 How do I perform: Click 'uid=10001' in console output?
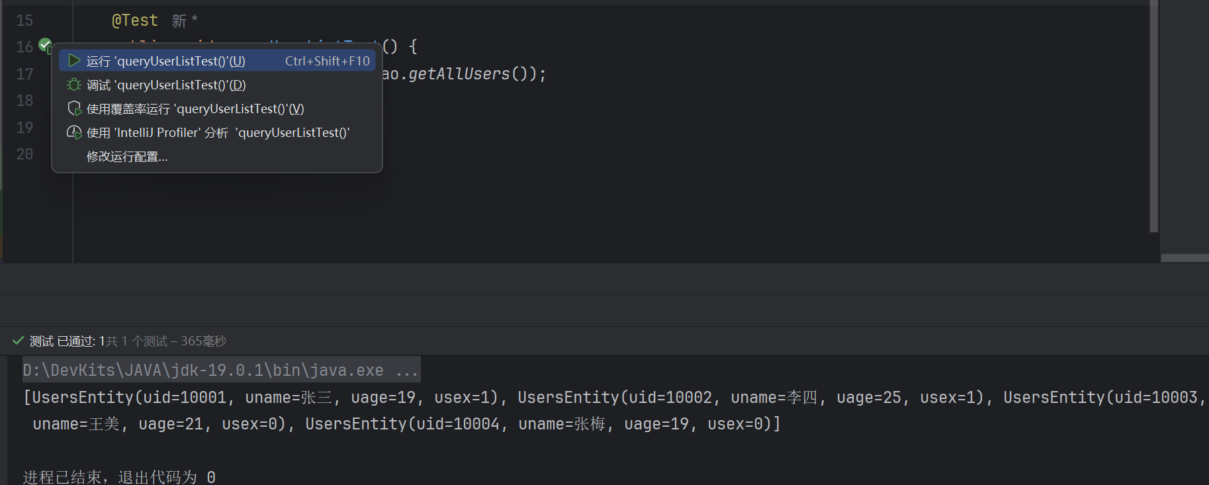pyautogui.click(x=185, y=398)
